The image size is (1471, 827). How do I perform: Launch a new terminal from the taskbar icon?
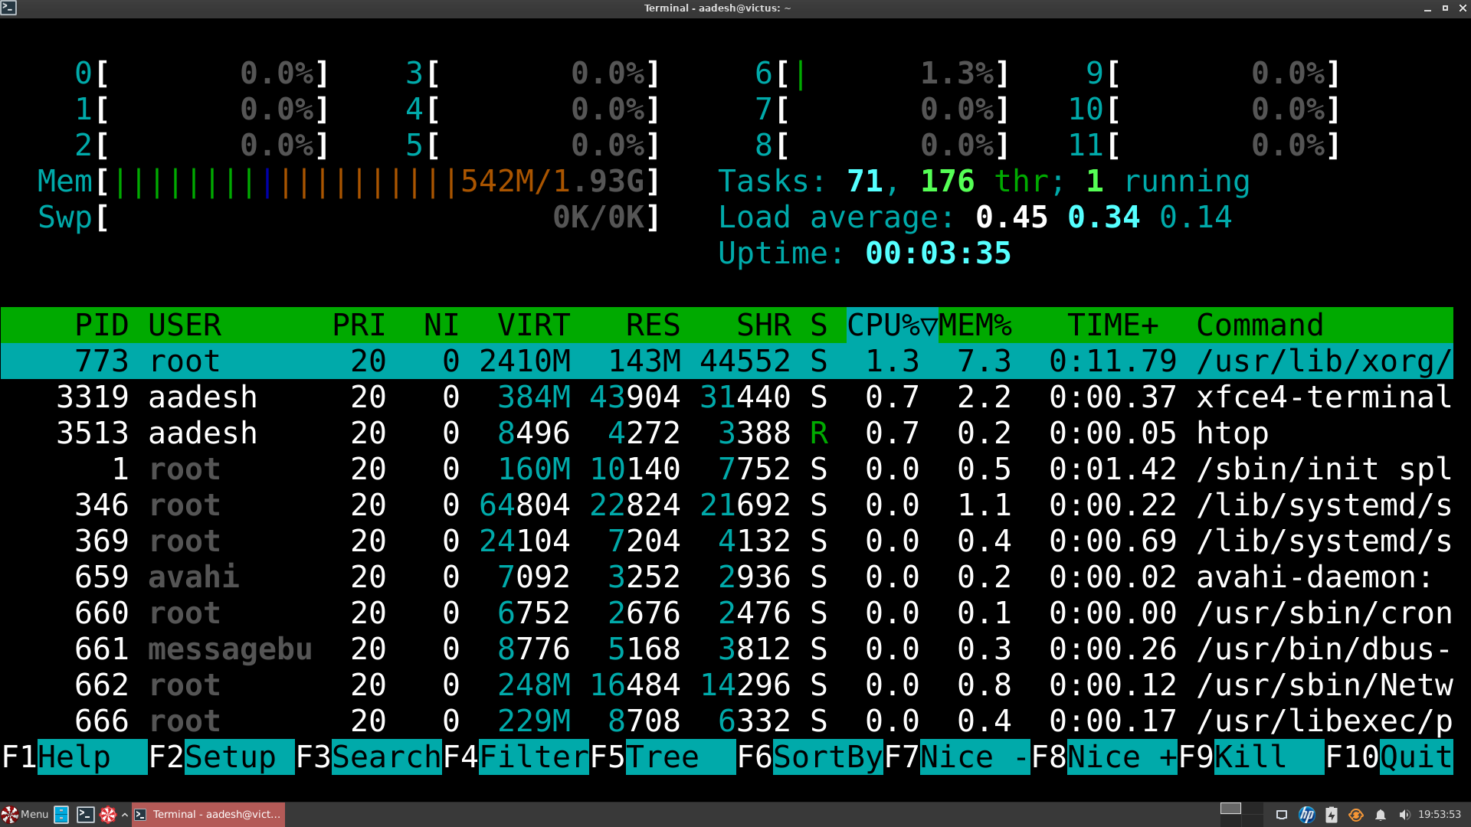click(x=84, y=814)
